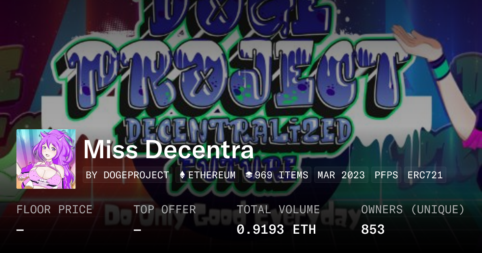The width and height of the screenshot is (482, 253).
Task: Select the OWNERS (UNIQUE) stat label
Action: coord(413,210)
